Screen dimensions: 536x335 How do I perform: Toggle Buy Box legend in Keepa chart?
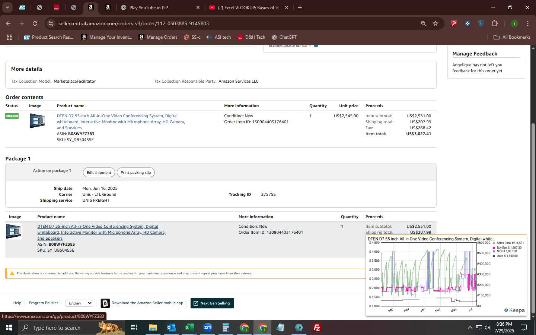click(x=507, y=248)
